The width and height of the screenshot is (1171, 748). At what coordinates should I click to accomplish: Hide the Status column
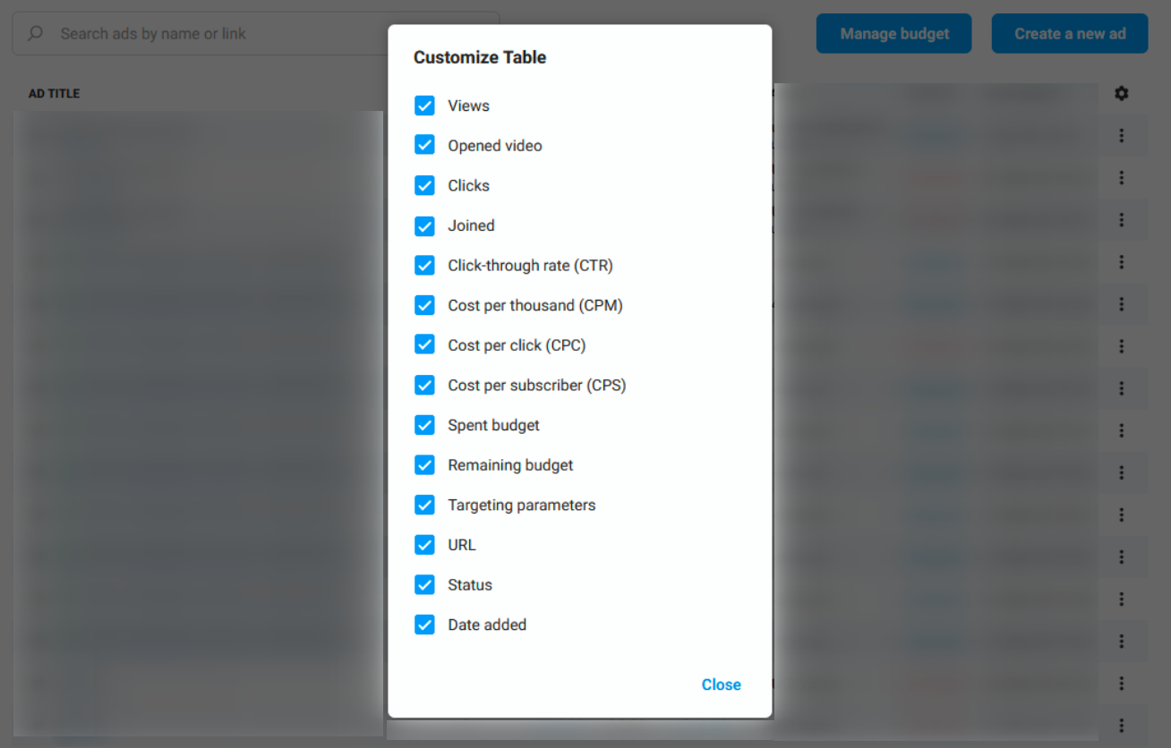(424, 585)
